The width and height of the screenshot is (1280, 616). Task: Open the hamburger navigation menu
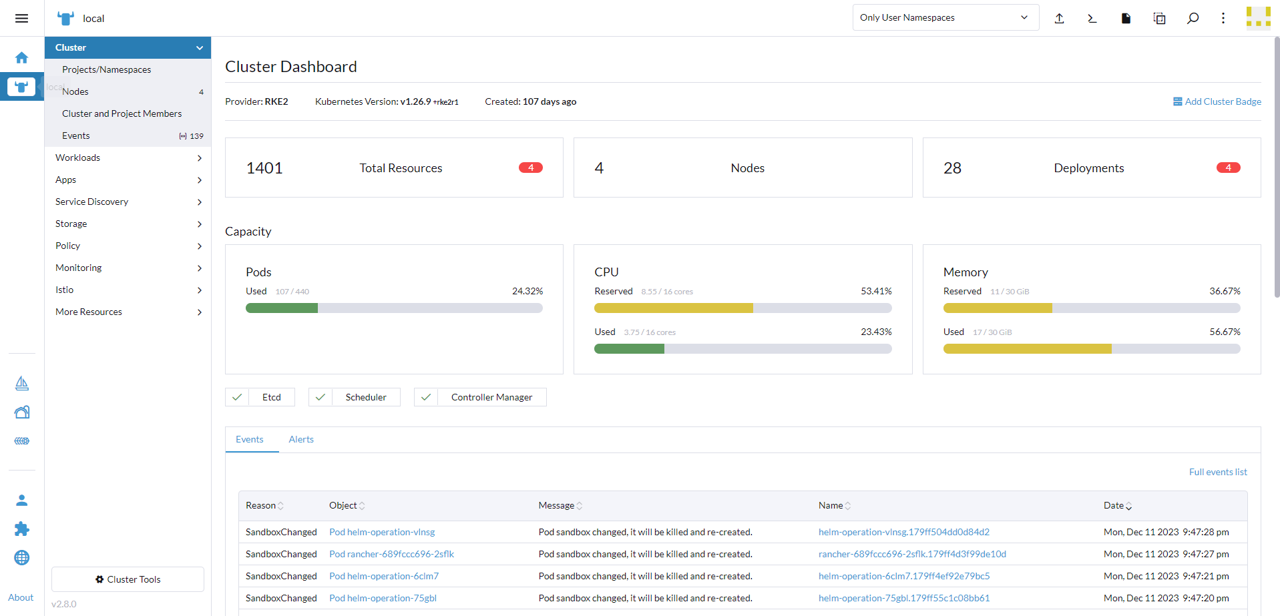(21, 18)
